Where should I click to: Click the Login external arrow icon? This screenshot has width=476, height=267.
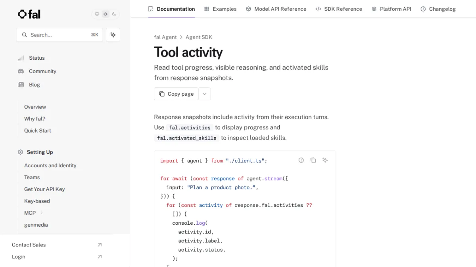[x=100, y=257]
